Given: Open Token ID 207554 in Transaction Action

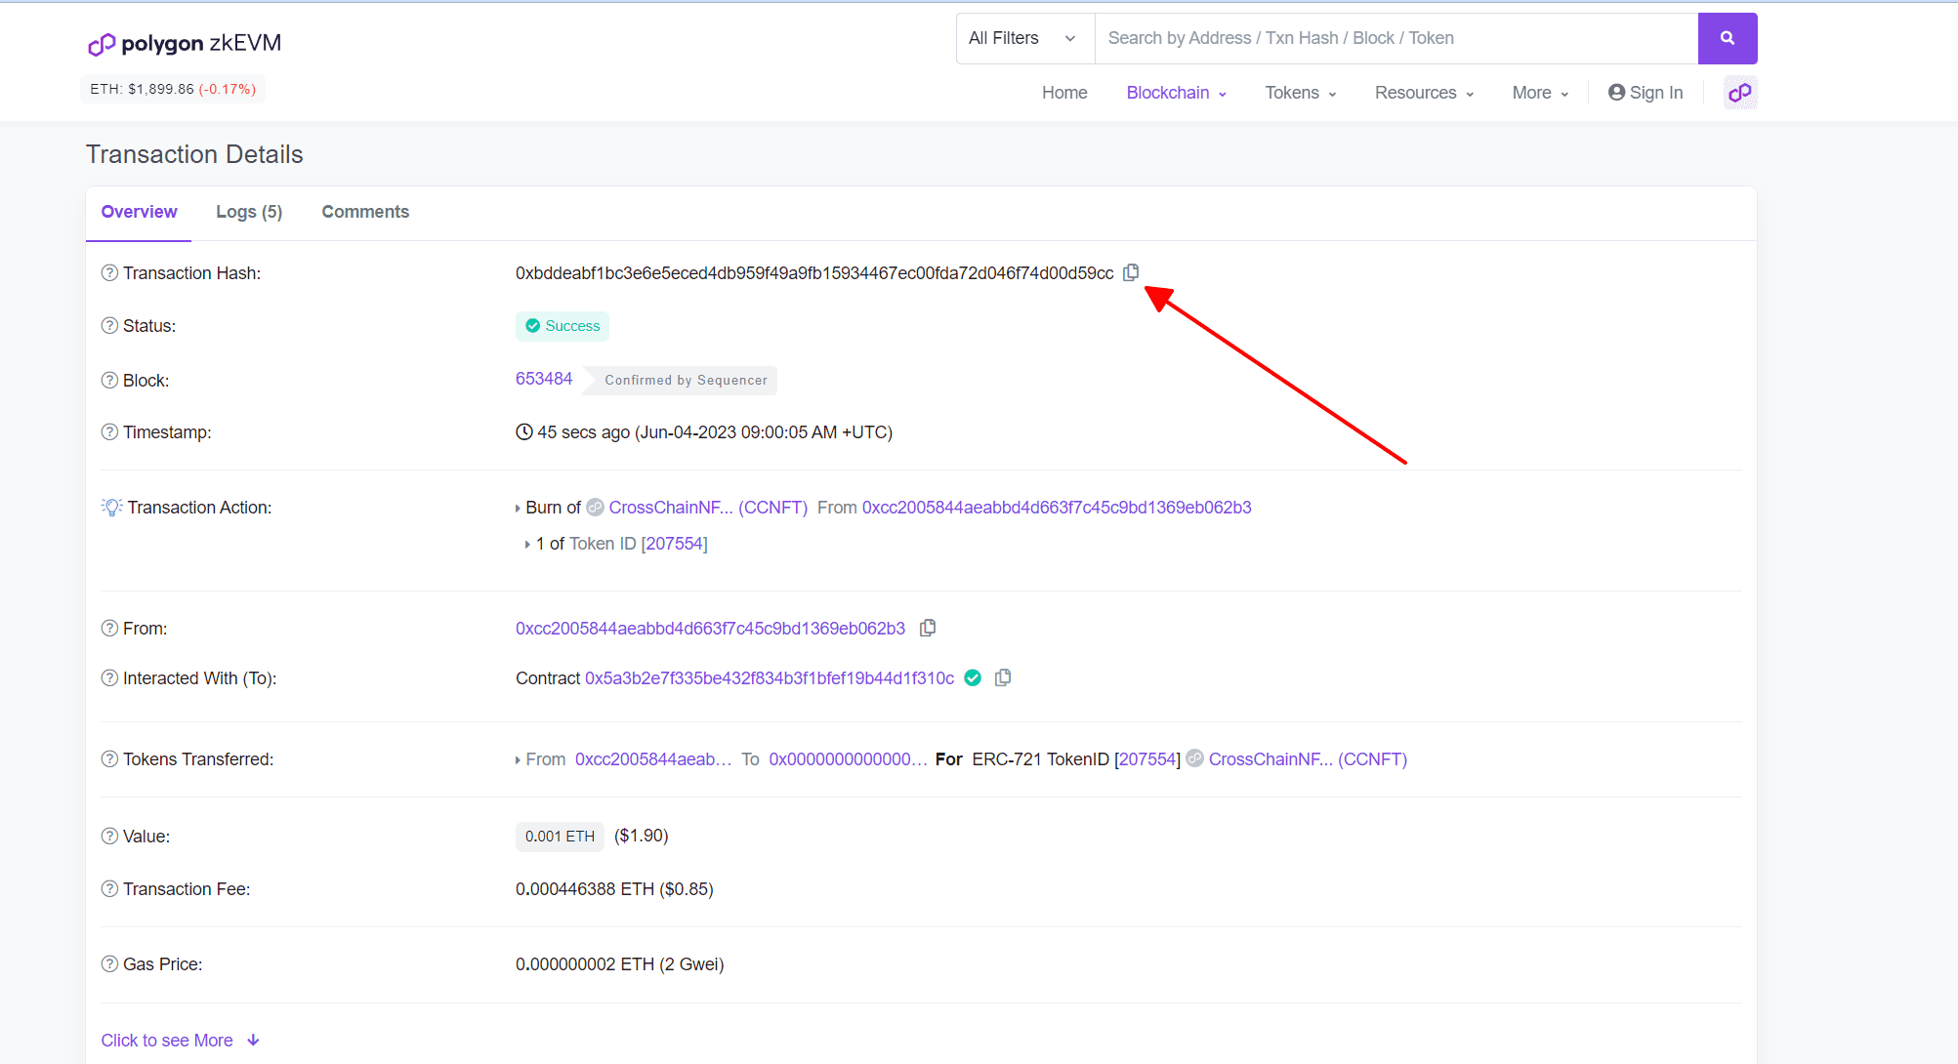Looking at the screenshot, I should (674, 544).
